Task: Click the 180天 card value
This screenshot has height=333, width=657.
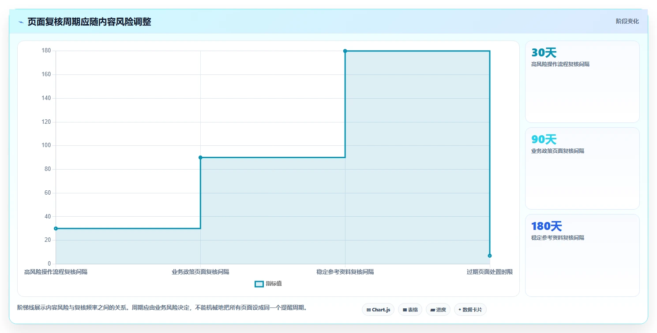Action: 547,226
